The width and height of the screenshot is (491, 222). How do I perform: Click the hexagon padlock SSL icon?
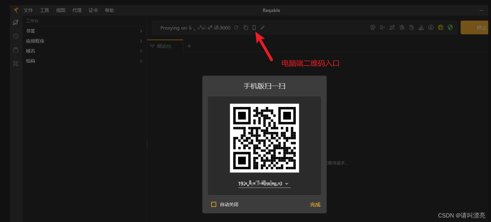click(x=373, y=28)
